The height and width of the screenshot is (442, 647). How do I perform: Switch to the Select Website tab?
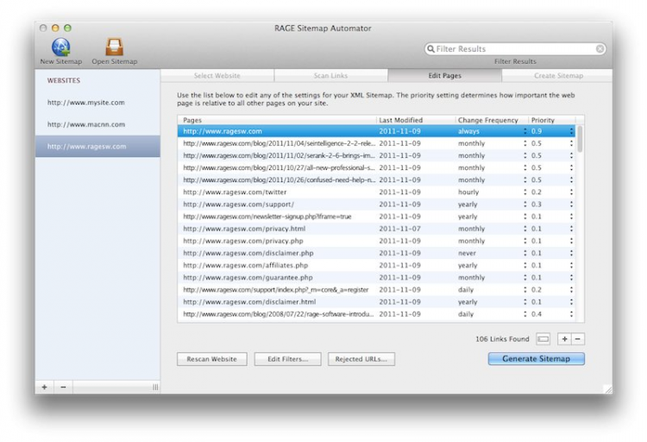(217, 76)
